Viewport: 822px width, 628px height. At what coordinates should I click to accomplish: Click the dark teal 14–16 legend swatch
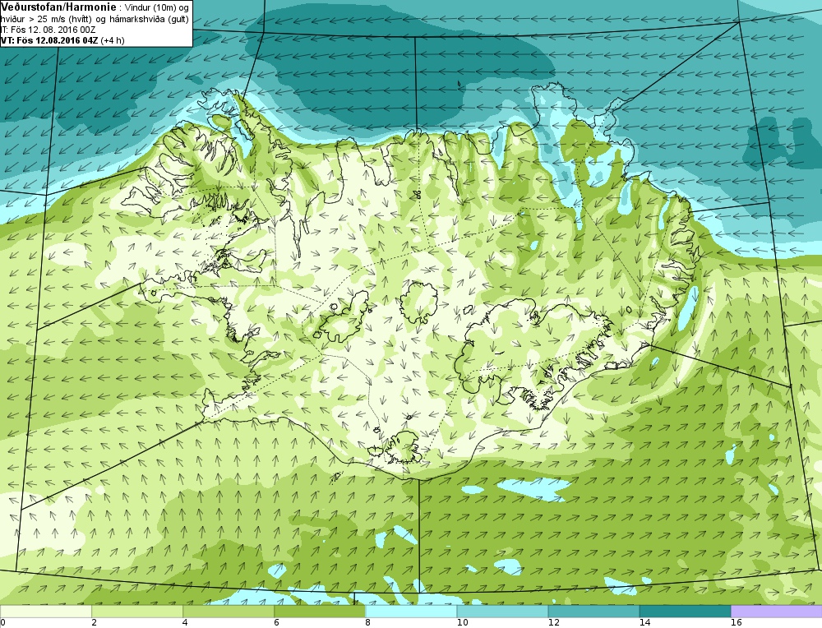(x=685, y=612)
